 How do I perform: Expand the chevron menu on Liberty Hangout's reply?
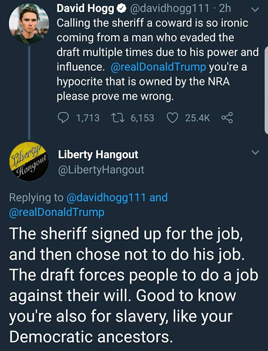point(255,153)
